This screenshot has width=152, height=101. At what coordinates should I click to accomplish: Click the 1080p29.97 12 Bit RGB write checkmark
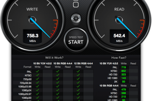78,94
